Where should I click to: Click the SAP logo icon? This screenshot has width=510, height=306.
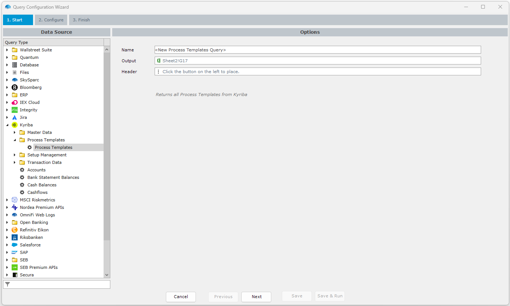pyautogui.click(x=15, y=252)
